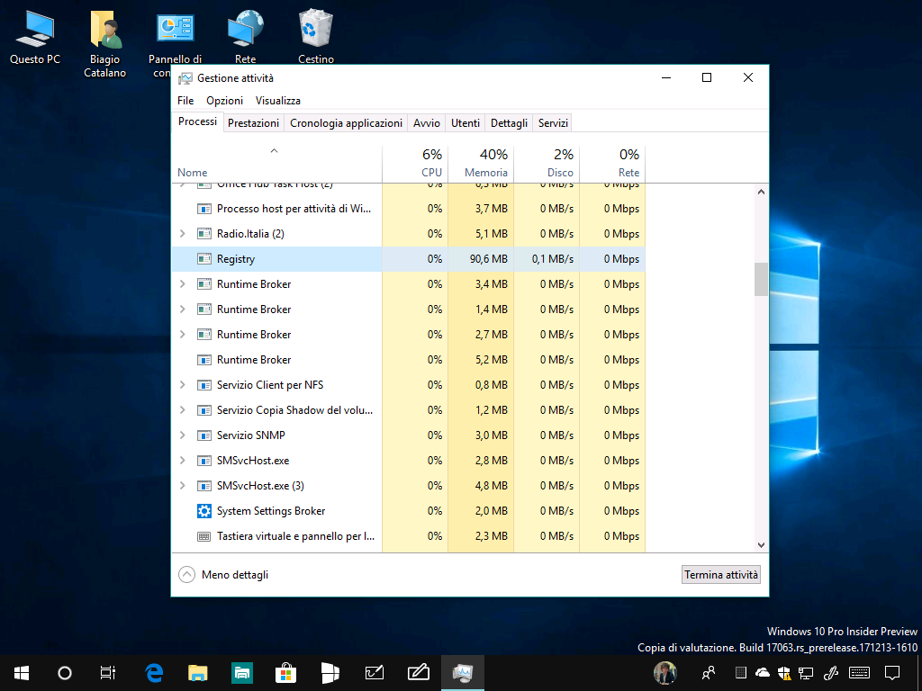
Task: Click the user avatar on the taskbar
Action: pos(665,673)
